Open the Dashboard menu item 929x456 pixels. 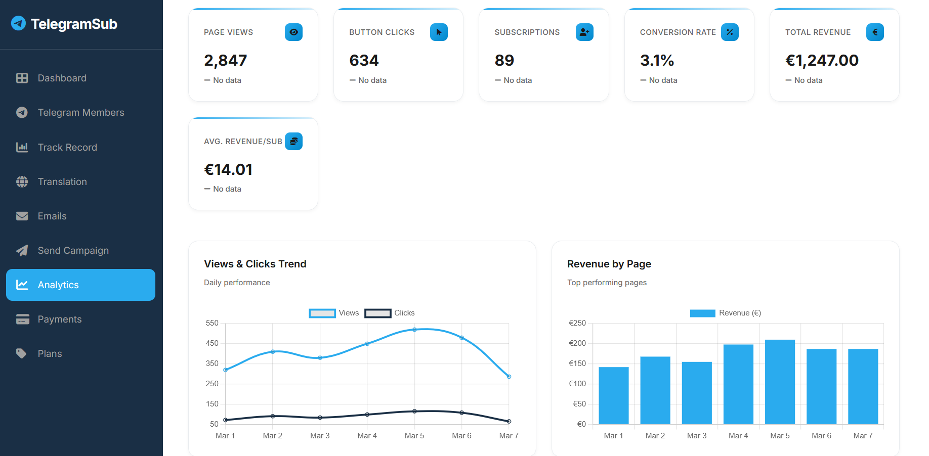pos(62,78)
